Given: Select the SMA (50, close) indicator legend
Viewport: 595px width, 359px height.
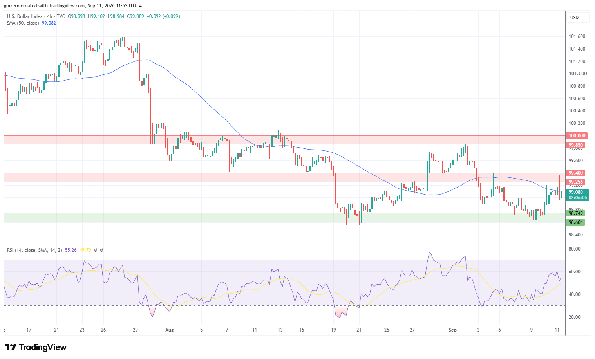Looking at the screenshot, I should (23, 23).
